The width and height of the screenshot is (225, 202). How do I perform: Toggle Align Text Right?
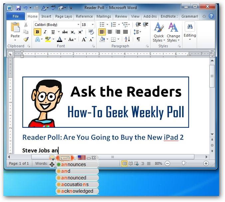point(118,32)
